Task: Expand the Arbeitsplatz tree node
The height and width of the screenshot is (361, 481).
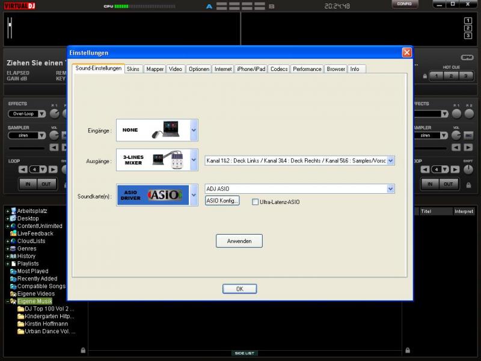Action: click(x=7, y=211)
